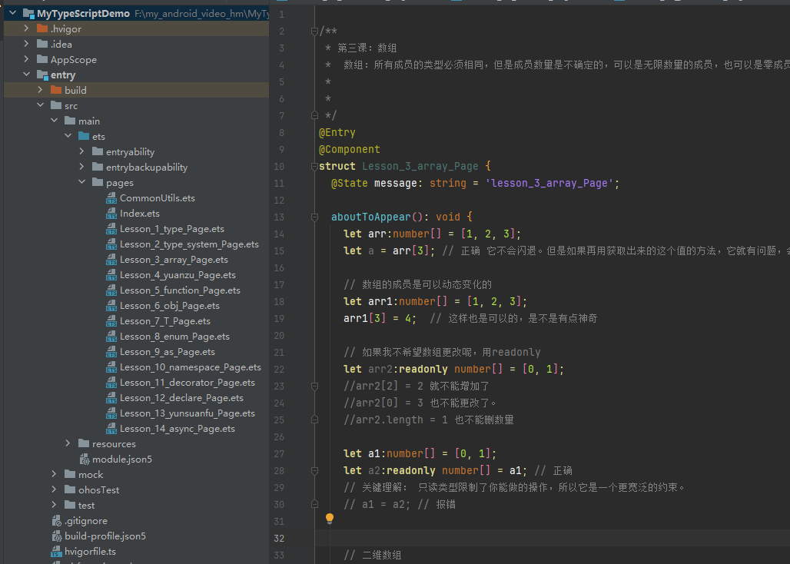The width and height of the screenshot is (790, 564).
Task: Click the fold marker beside line 23 comment
Action: point(314,387)
